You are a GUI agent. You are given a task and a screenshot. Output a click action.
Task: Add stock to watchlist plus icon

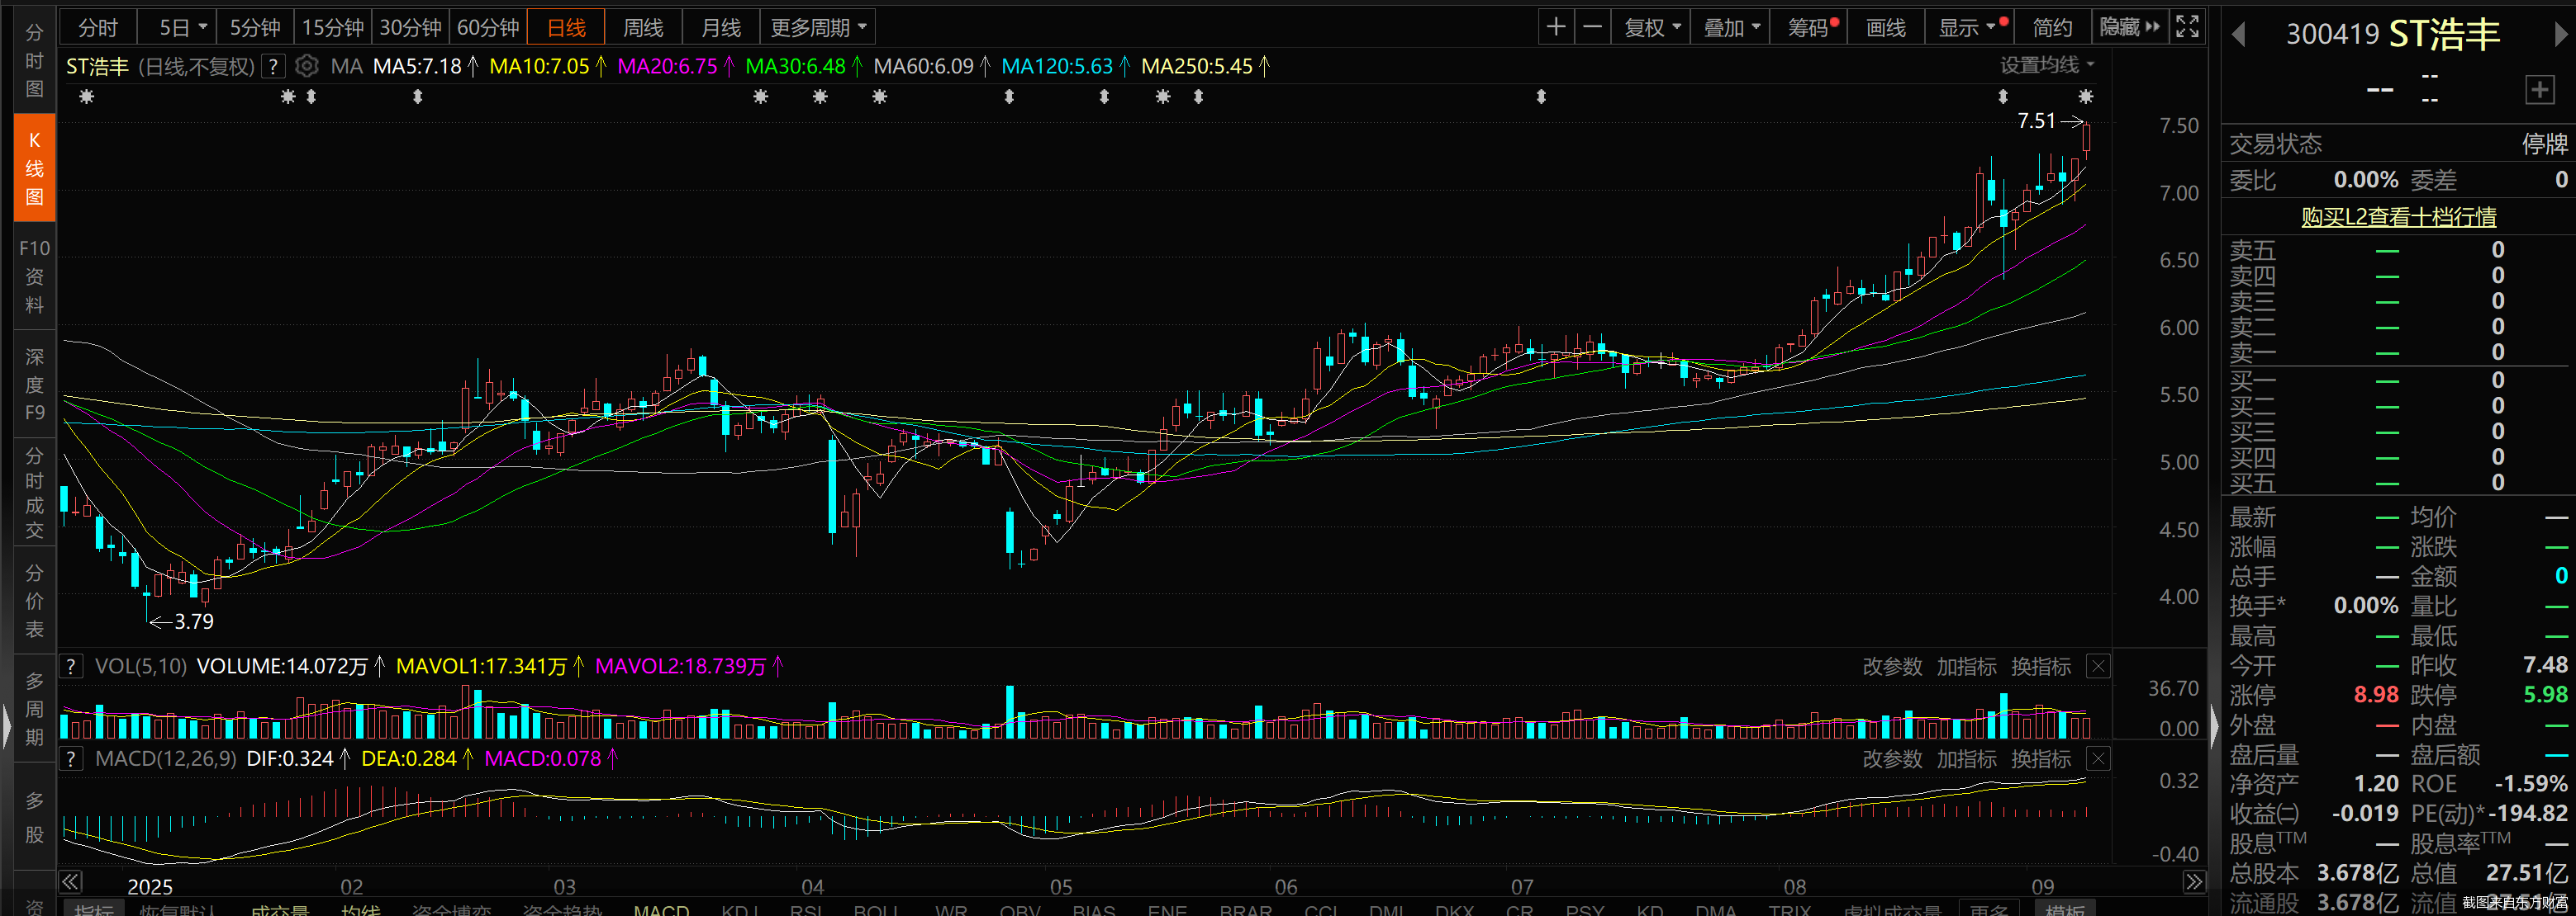[2539, 90]
